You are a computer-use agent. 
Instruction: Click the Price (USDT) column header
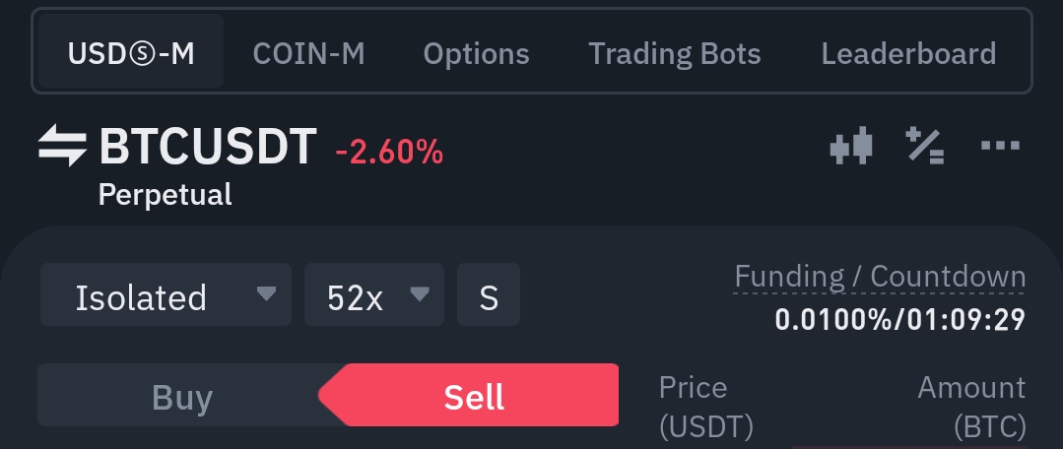tap(706, 408)
